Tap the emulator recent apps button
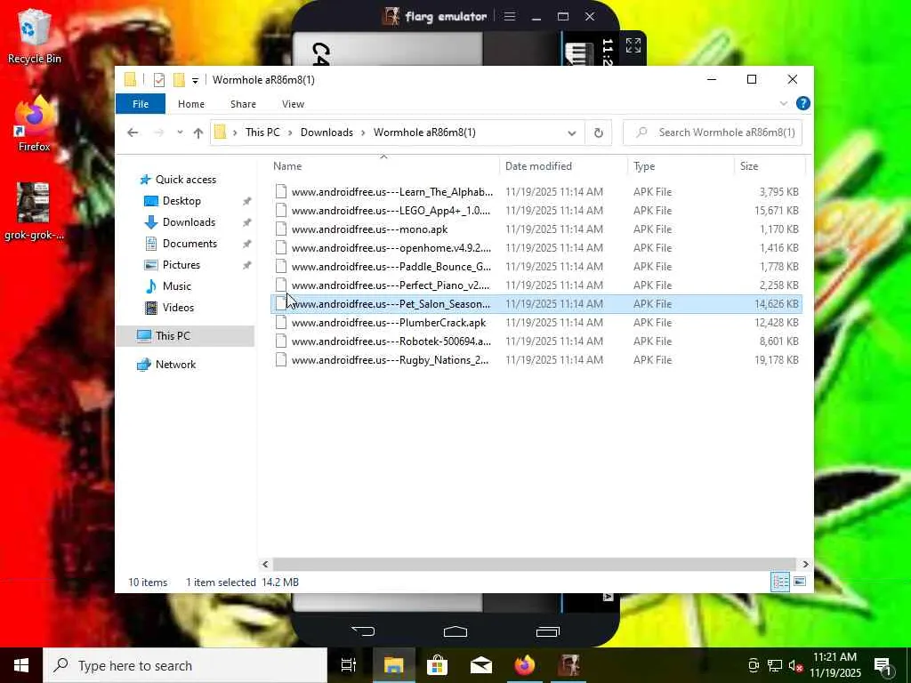 click(x=547, y=631)
